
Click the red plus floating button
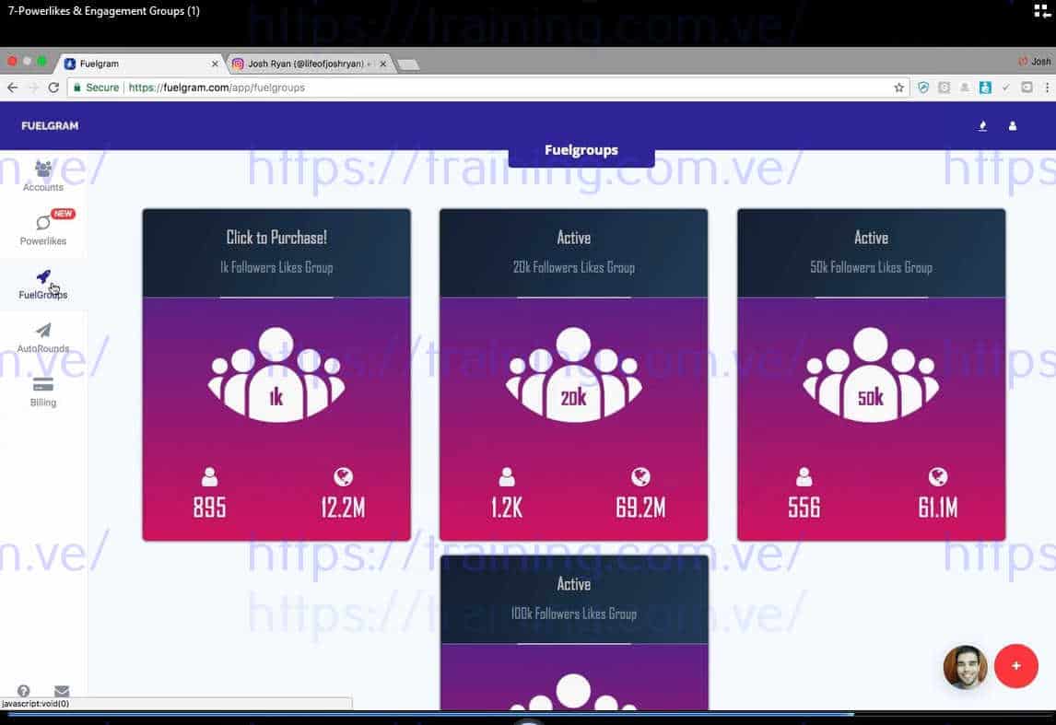[x=1015, y=666]
